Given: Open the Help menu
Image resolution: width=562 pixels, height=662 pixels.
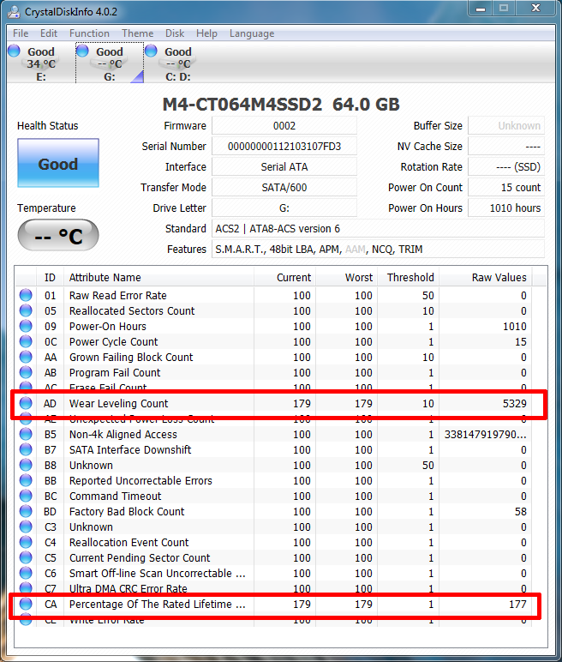Looking at the screenshot, I should click(x=206, y=33).
